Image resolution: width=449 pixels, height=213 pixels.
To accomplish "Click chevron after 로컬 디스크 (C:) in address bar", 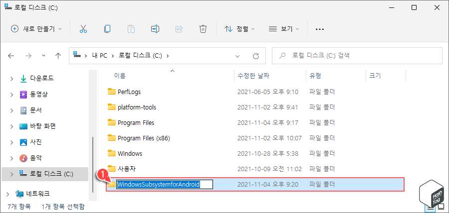I will 168,56.
